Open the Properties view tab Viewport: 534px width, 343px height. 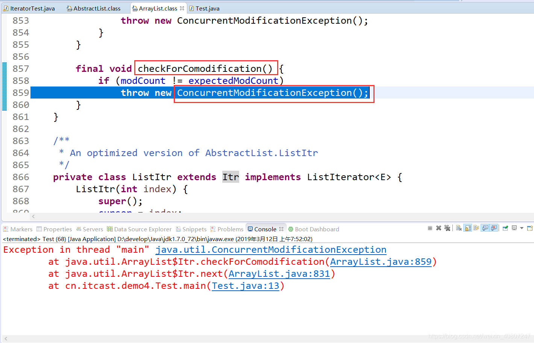pos(54,229)
